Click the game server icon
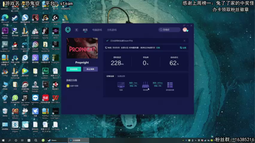 click(x=170, y=85)
